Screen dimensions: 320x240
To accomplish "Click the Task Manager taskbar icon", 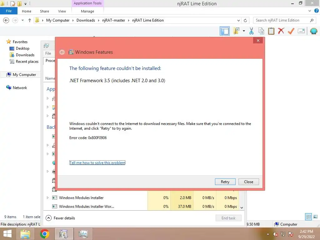I will (83, 234).
